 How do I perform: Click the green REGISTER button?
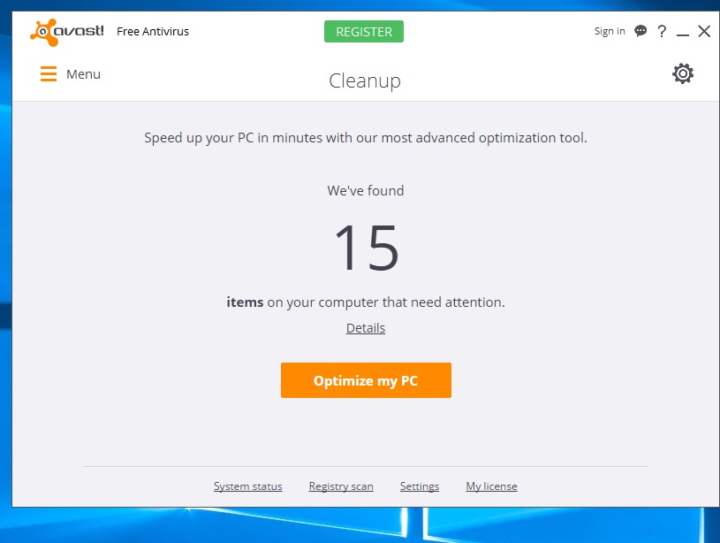tap(364, 31)
